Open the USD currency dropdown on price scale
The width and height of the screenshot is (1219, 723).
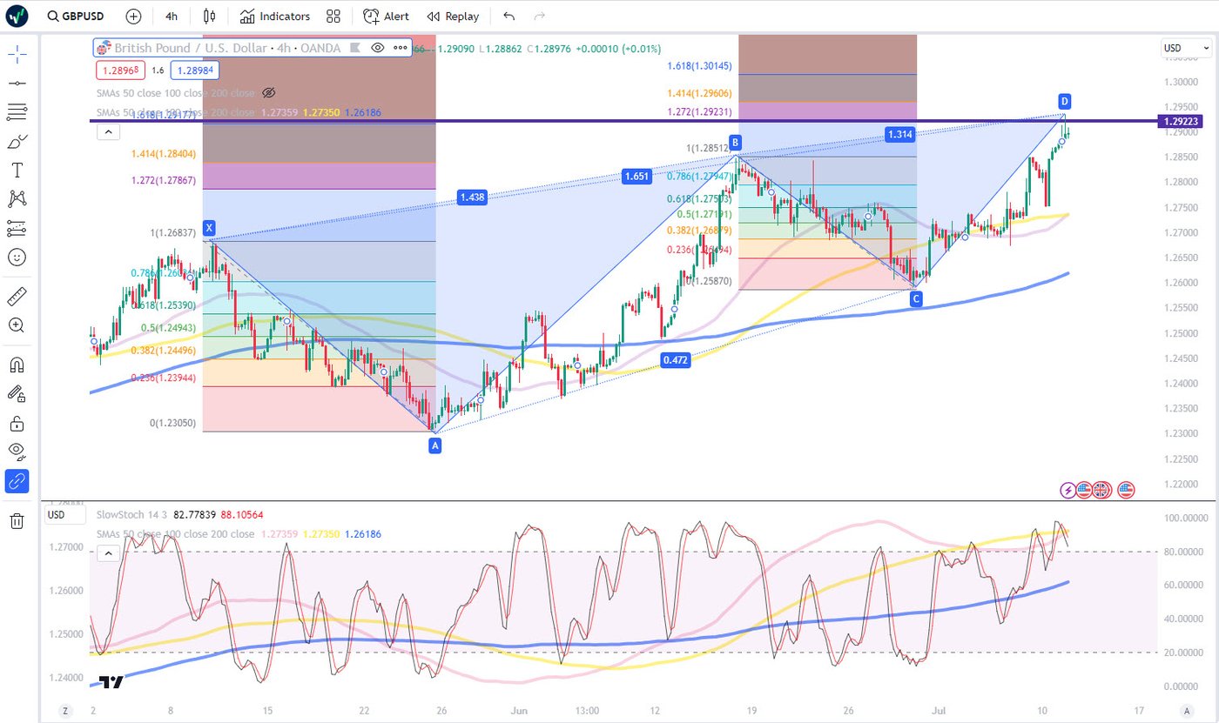1185,48
